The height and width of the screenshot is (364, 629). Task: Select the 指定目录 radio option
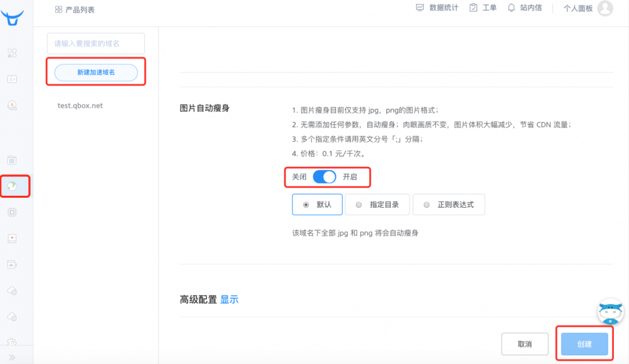coord(377,205)
